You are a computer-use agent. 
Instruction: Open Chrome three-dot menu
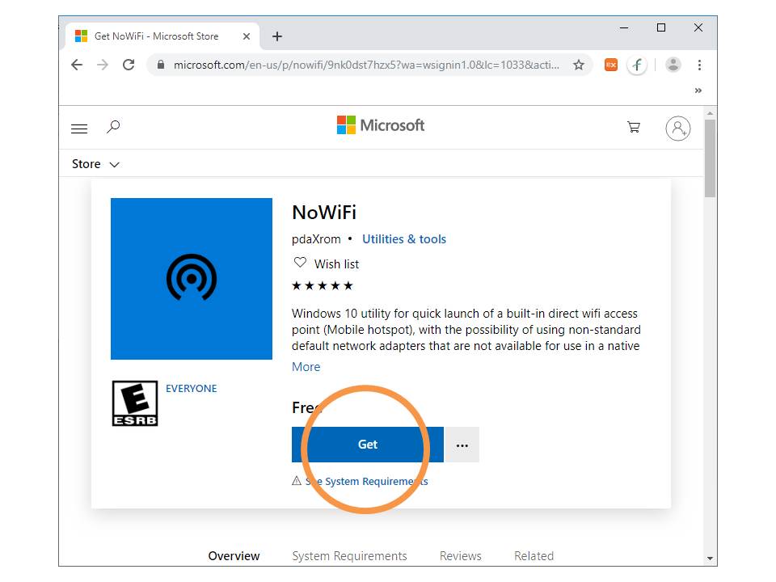coord(699,65)
